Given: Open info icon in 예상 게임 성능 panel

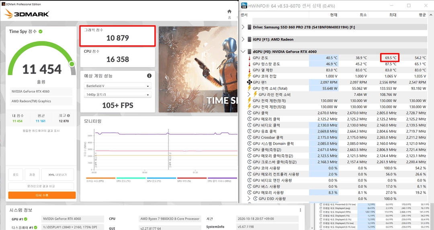Looking at the screenshot, I should (149, 76).
